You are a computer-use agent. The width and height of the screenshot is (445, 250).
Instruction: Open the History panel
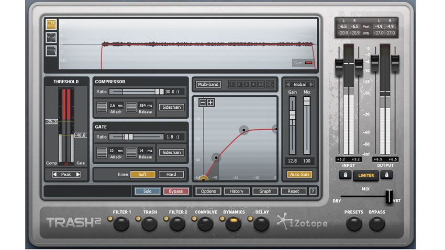click(x=237, y=191)
